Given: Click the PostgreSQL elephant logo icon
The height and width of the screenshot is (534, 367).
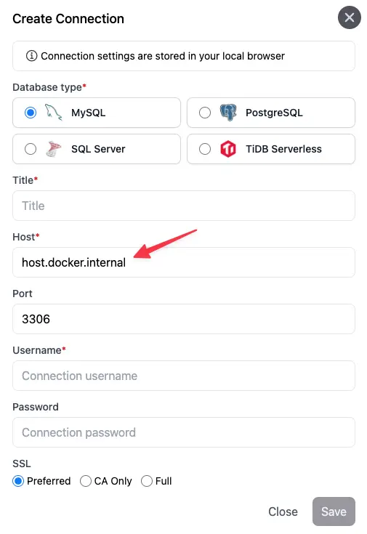Looking at the screenshot, I should click(x=228, y=113).
